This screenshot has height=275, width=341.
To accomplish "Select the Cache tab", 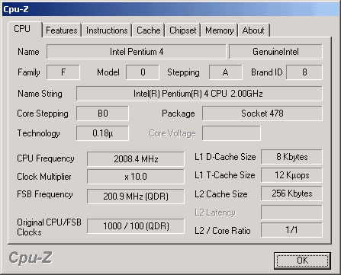I will pos(149,30).
